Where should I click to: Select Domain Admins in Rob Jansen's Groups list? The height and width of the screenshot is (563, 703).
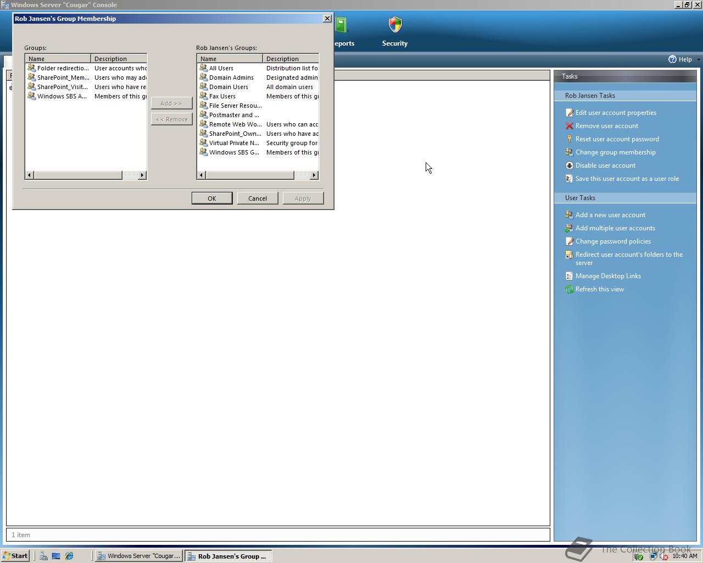tap(231, 78)
